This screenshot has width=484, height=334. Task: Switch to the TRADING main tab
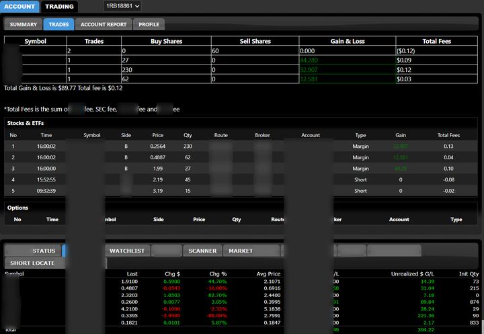(x=59, y=7)
